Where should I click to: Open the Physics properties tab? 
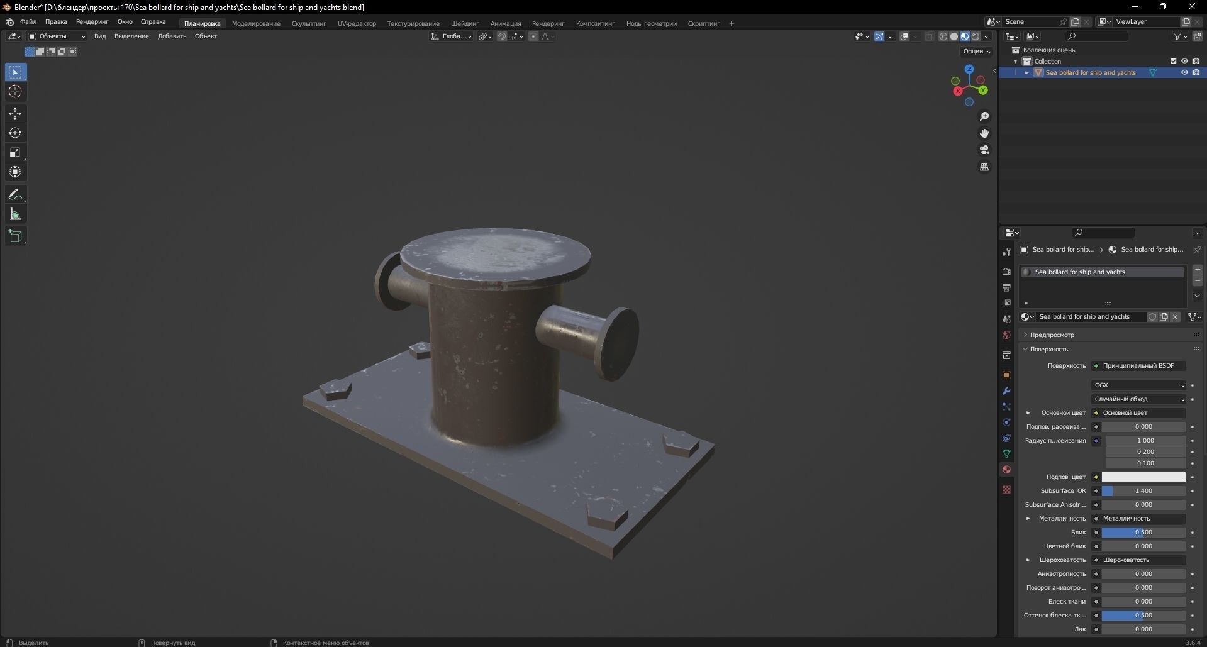(x=1006, y=423)
